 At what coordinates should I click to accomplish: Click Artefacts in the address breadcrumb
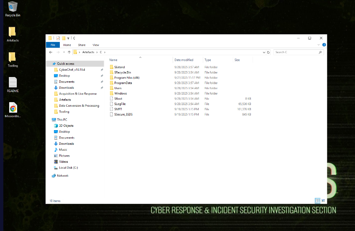(88, 52)
